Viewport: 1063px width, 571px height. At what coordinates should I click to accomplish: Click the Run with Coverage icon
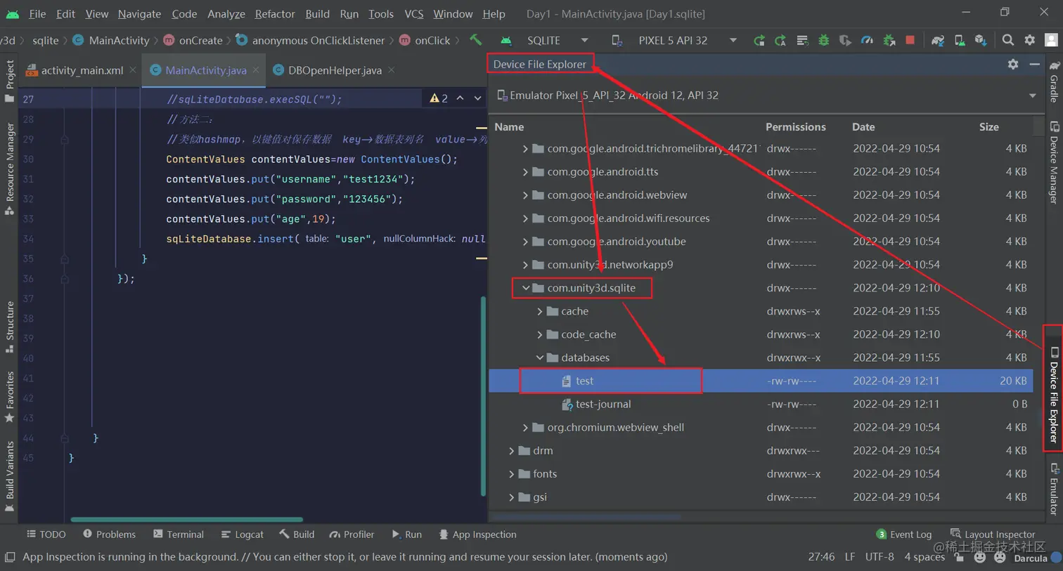pos(845,41)
